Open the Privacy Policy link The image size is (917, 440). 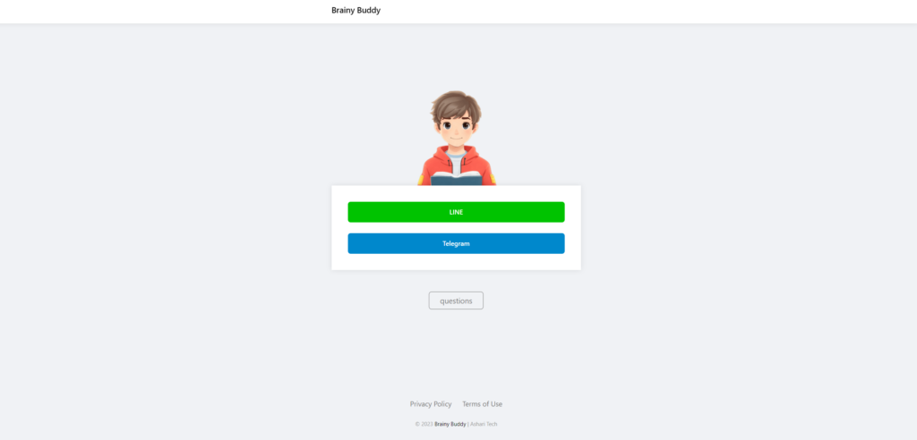431,403
